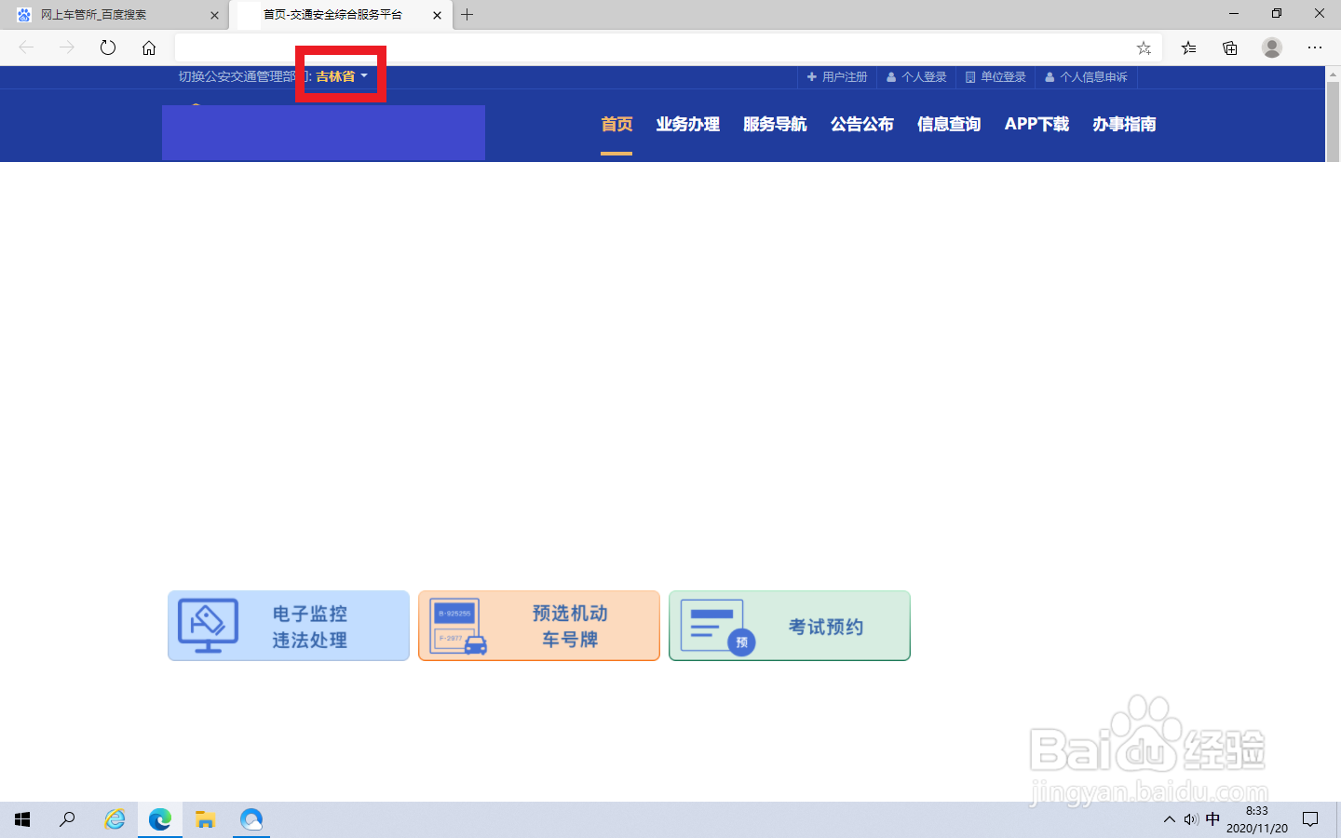Go forward in browser history
1341x838 pixels.
[x=67, y=47]
